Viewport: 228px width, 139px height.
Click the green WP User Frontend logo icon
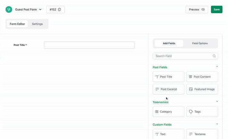tap(9, 9)
